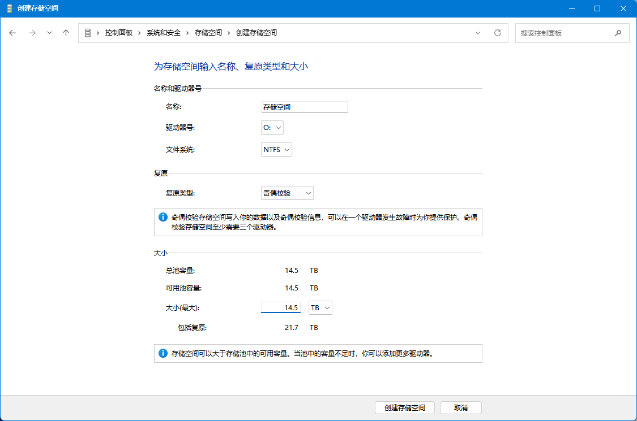Go up one level with up arrow
Viewport: 637px width, 421px height.
(x=66, y=33)
